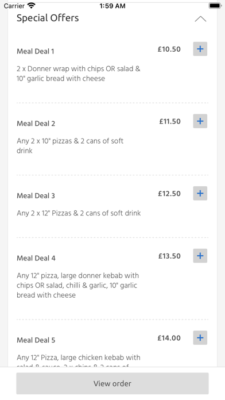Add Meal Deal 5 with plus button

pos(200,338)
